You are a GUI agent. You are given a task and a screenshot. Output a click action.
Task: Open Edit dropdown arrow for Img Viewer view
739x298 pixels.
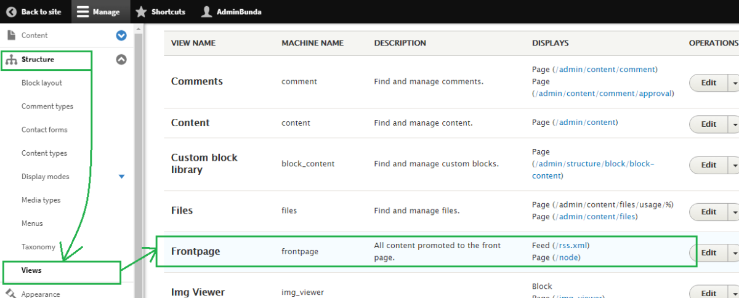[x=734, y=293]
